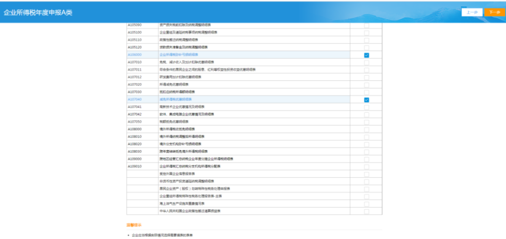506x239 pixels.
Task: Open the highlighted A106000 form name link
Action: (x=179, y=55)
